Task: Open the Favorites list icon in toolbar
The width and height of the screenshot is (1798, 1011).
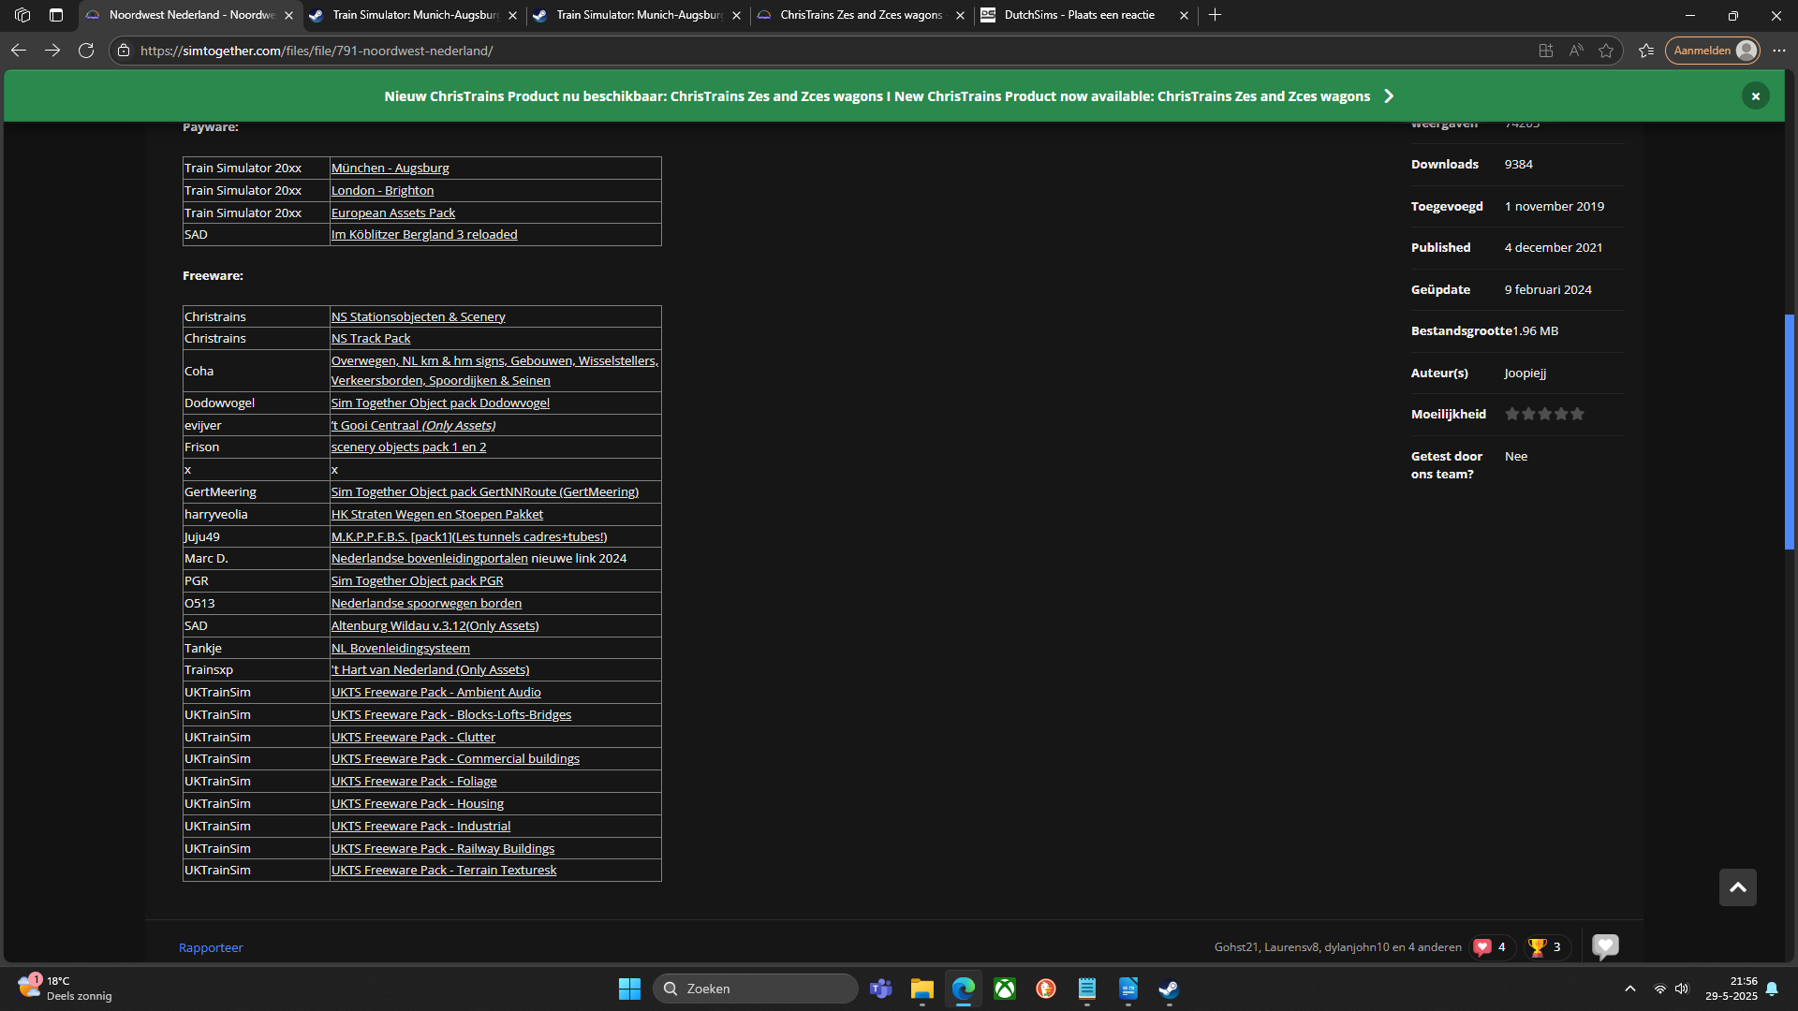Action: pos(1646,51)
